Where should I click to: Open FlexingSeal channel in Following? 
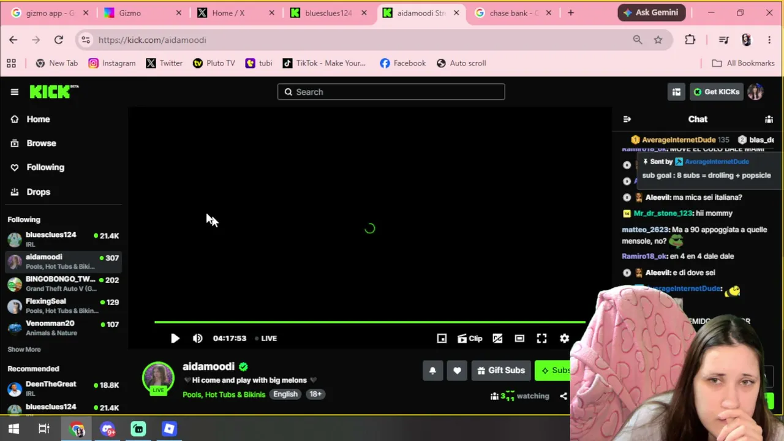tap(63, 306)
